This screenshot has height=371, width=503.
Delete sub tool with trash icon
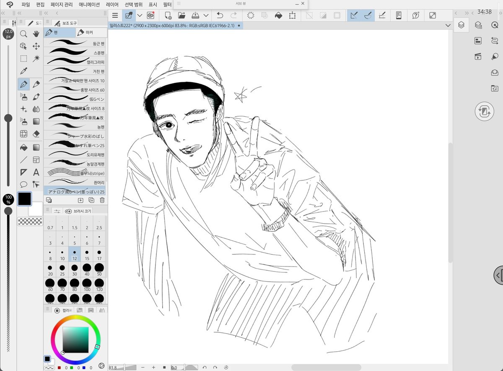point(102,200)
